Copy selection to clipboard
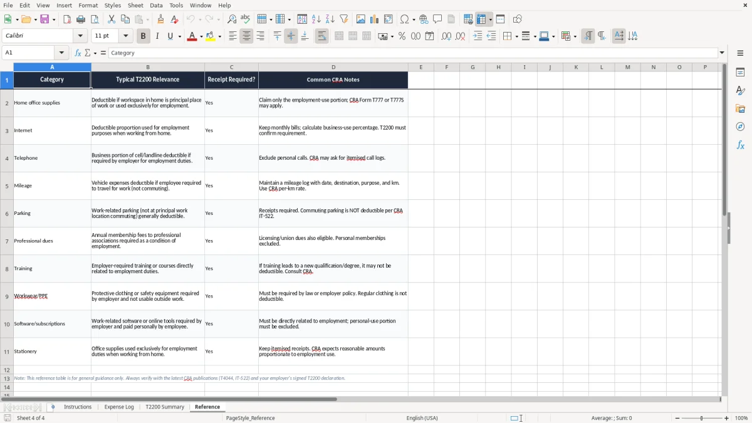 125,19
